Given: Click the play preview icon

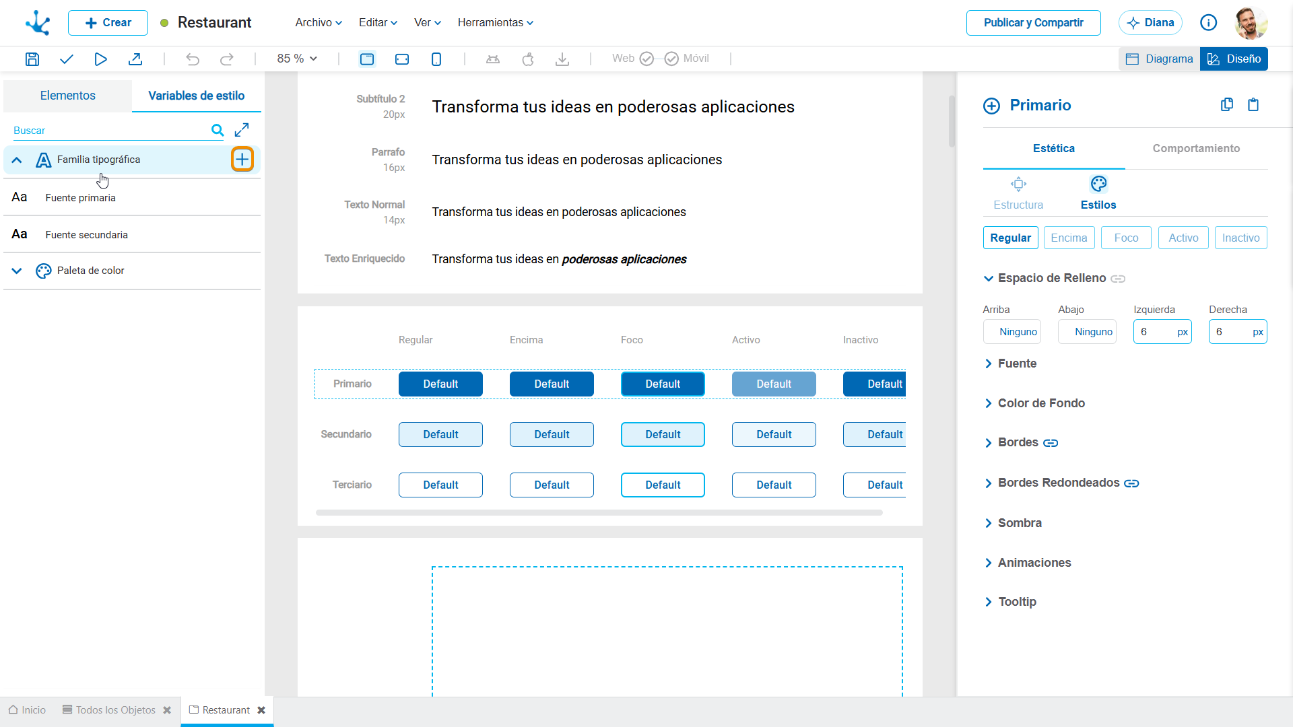Looking at the screenshot, I should coord(100,59).
